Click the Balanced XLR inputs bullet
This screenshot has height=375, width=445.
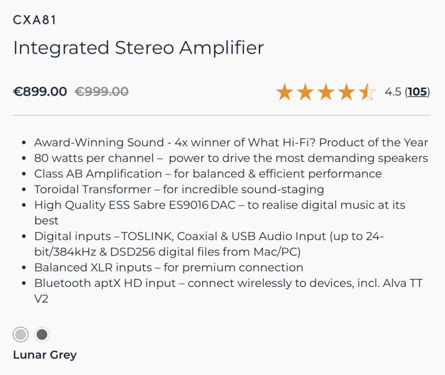[x=168, y=267]
